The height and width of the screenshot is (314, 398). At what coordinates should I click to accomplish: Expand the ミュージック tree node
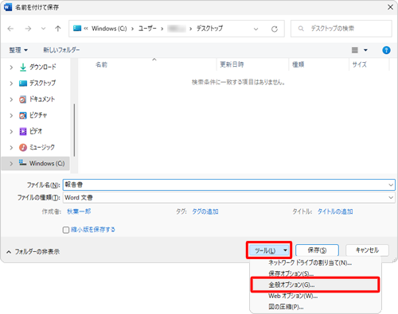pos(11,148)
